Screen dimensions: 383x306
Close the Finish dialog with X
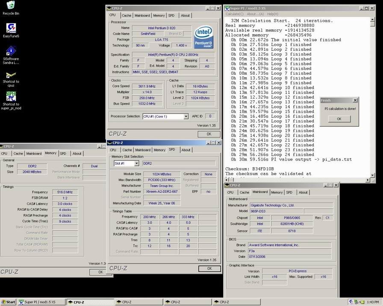coord(355,100)
